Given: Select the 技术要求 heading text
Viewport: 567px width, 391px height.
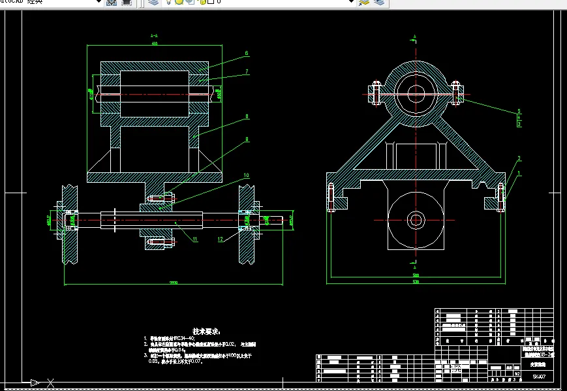Looking at the screenshot, I should coord(206,332).
